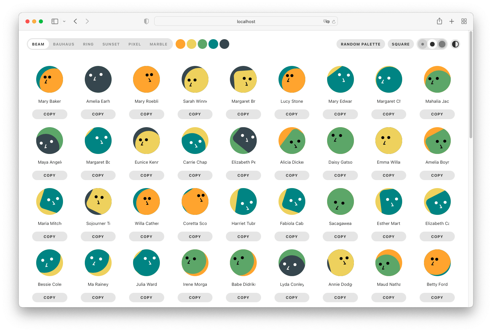The width and height of the screenshot is (492, 332).
Task: Select the Beam variant tab
Action: coord(38,44)
